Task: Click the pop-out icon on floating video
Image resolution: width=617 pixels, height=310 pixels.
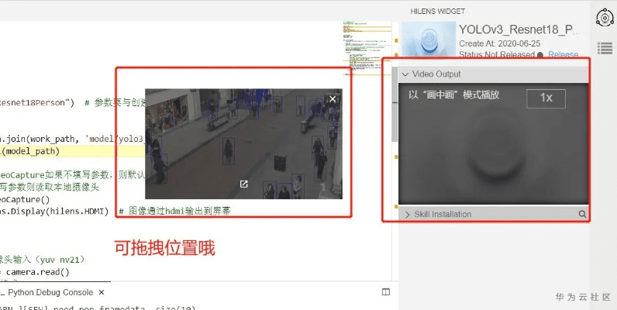Action: [x=244, y=184]
